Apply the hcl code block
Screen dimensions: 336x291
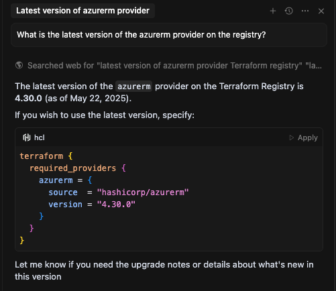[x=303, y=137]
